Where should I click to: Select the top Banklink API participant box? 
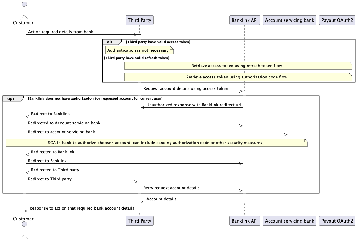244,20
